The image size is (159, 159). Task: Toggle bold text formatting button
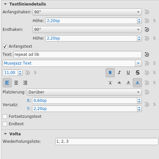[x=110, y=73]
